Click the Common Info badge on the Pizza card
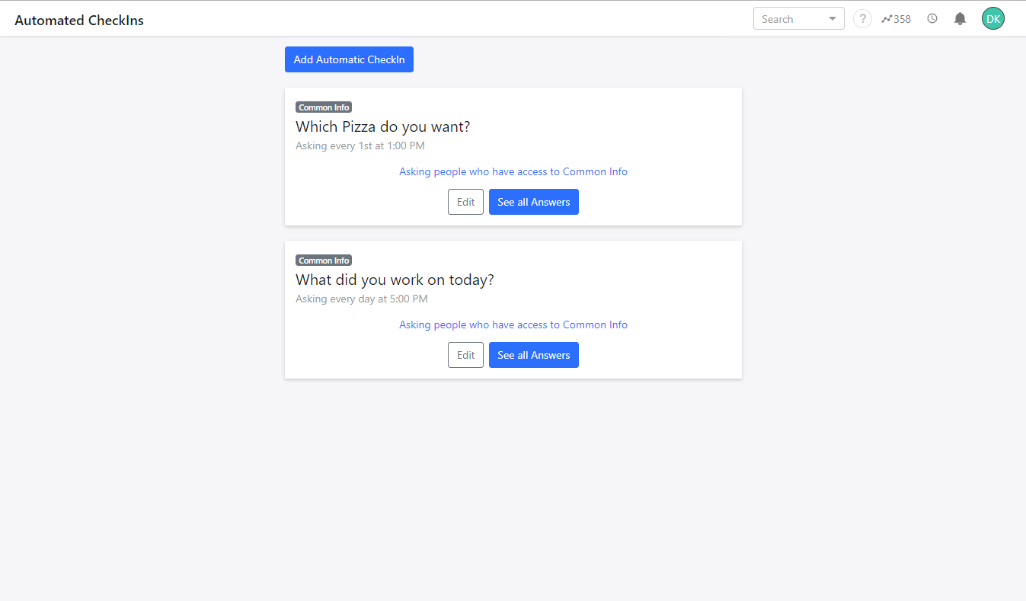 tap(324, 107)
